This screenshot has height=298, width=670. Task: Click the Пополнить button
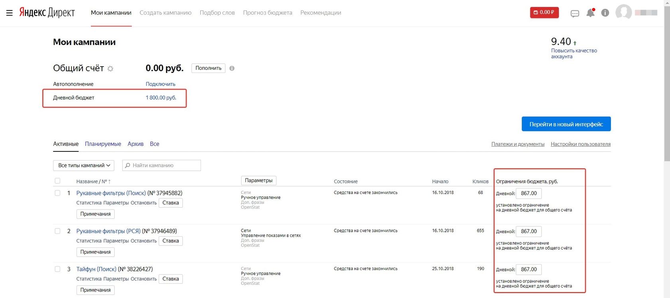click(208, 68)
